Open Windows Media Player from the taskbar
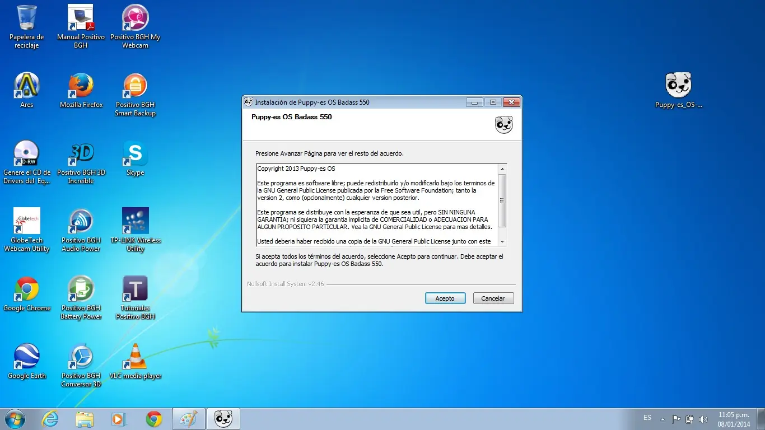 pos(119,419)
